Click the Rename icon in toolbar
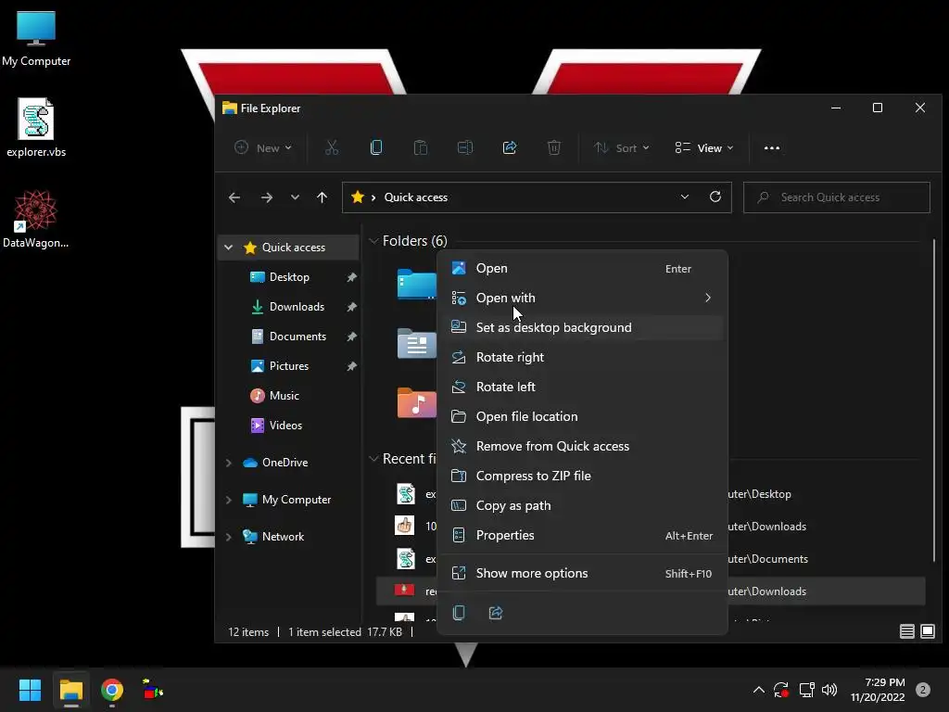Viewport: 949px width, 712px height. click(465, 147)
